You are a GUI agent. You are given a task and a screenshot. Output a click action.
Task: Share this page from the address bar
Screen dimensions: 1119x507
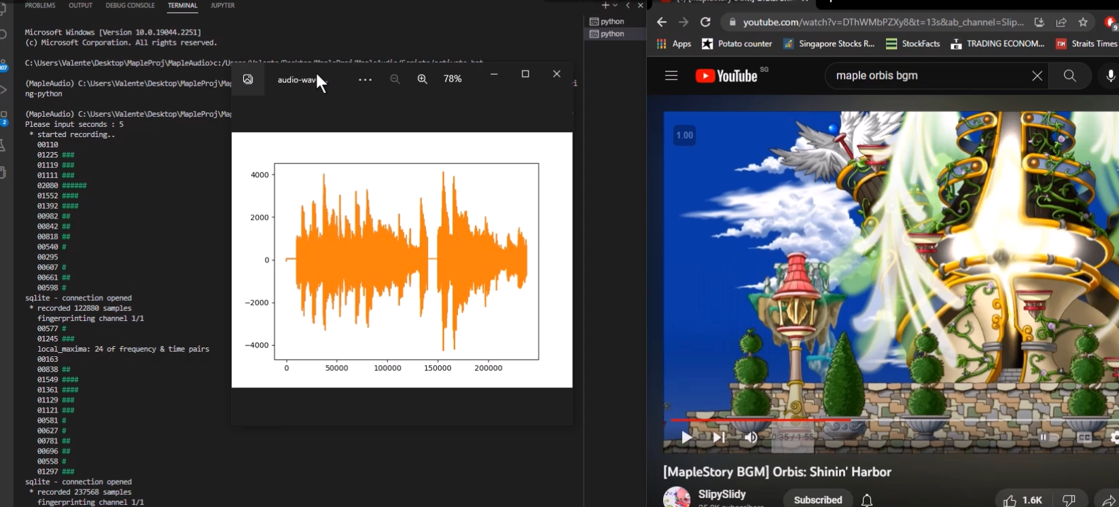point(1061,22)
